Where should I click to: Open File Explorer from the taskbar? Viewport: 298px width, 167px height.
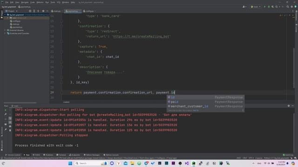coord(132,163)
